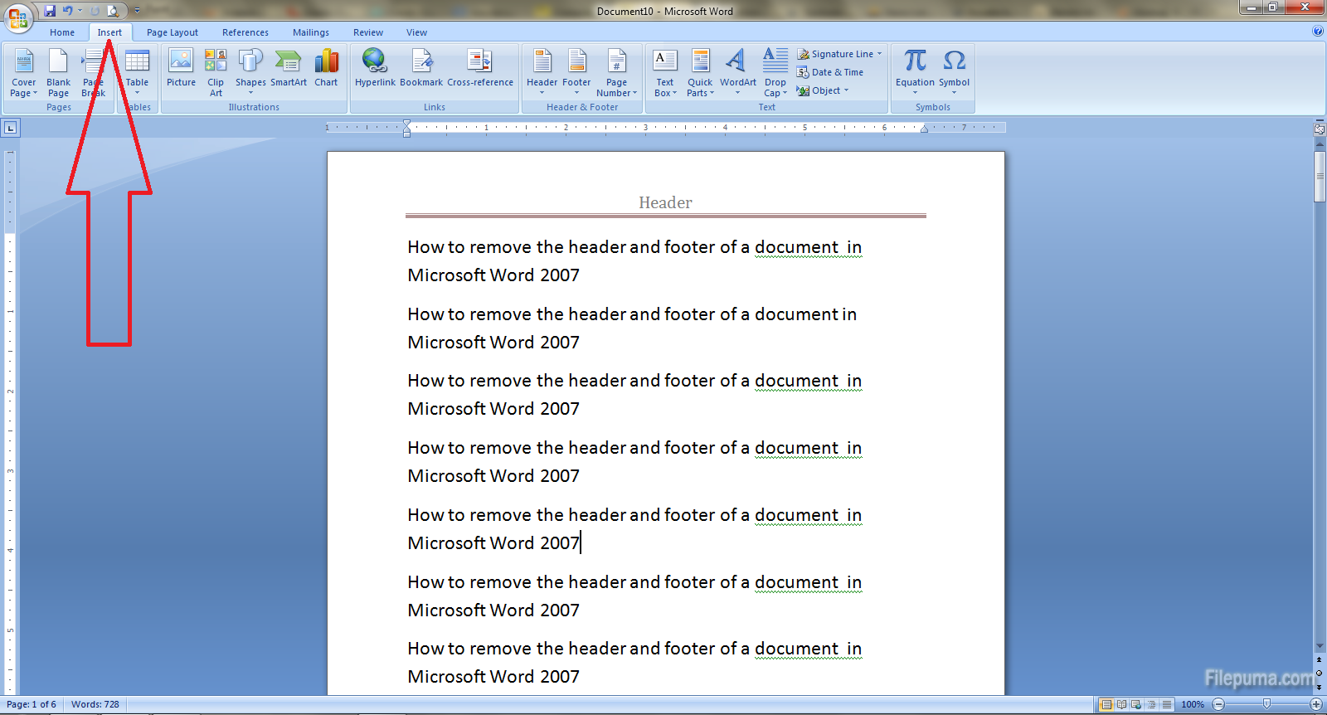Screen dimensions: 1327x715
Task: Switch to the Page Layout tab
Action: tap(173, 32)
